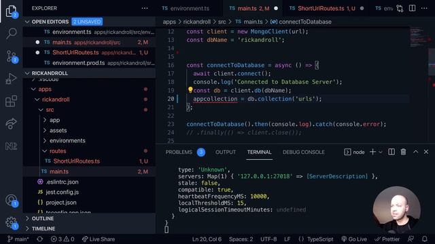
Task: Open jest.config.js in file tree
Action: (89, 192)
